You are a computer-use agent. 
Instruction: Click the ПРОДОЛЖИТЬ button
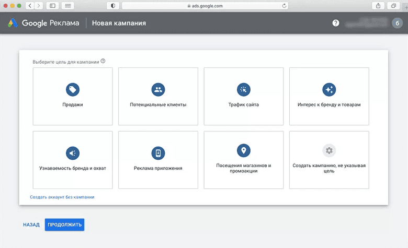(x=64, y=225)
